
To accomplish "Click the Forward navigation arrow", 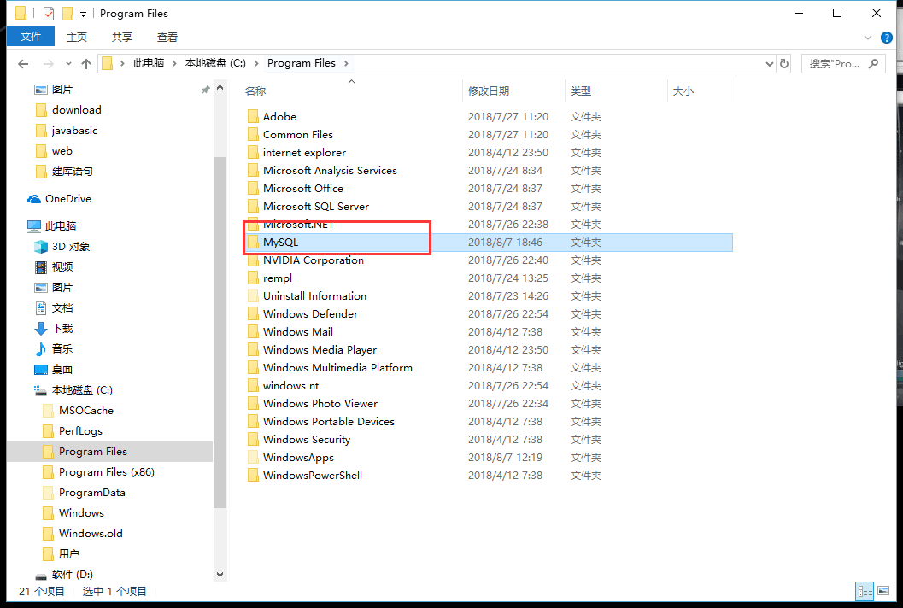I will click(49, 64).
